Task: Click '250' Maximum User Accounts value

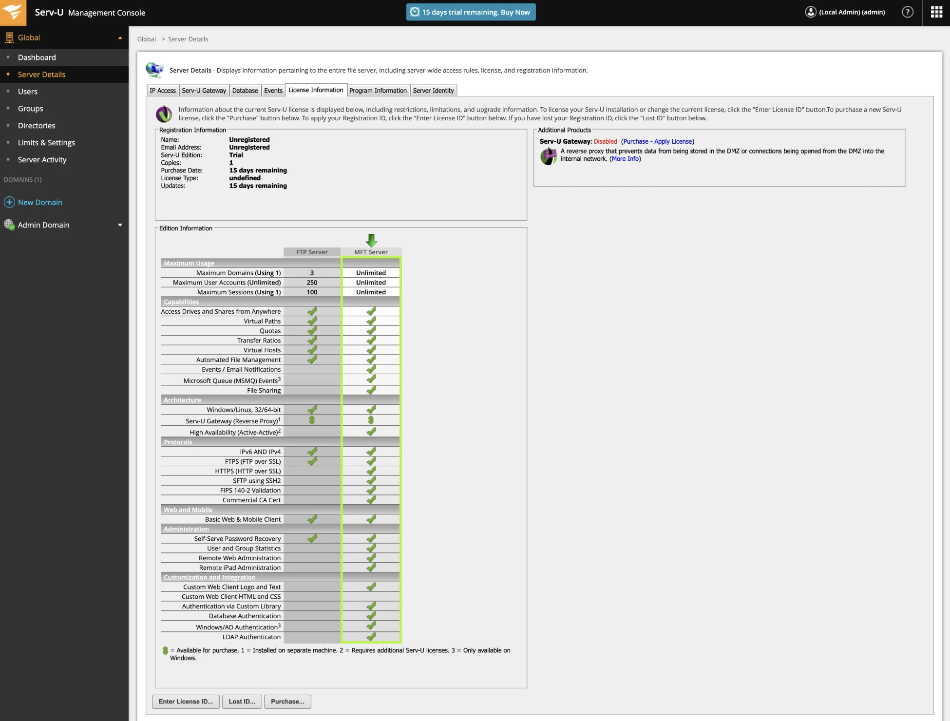Action: 312,283
